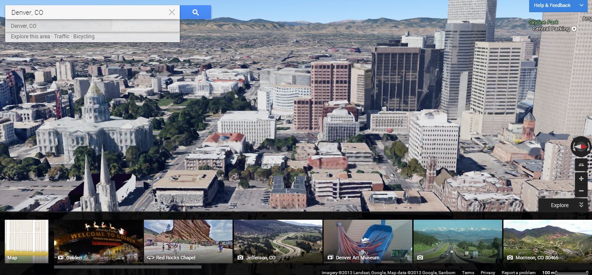This screenshot has height=275, width=592.
Task: Collapse the Explore bar with its chevron
Action: click(582, 204)
